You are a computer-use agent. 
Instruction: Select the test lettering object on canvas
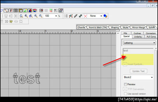[x=27, y=78]
